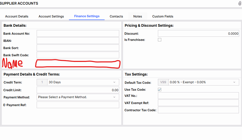Switch to the Custom Fields tab
Viewport: 242px width, 140px height.
coord(163,16)
